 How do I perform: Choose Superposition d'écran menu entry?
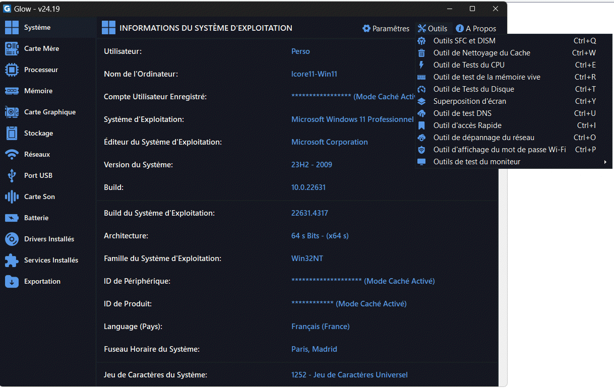pyautogui.click(x=514, y=101)
